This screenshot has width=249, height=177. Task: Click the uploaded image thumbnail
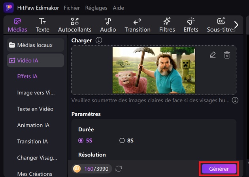154,70
